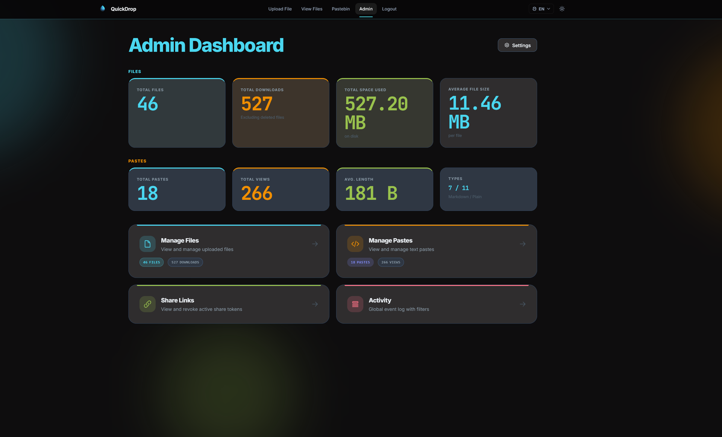
Task: Open View Files in the navbar
Action: (x=312, y=9)
